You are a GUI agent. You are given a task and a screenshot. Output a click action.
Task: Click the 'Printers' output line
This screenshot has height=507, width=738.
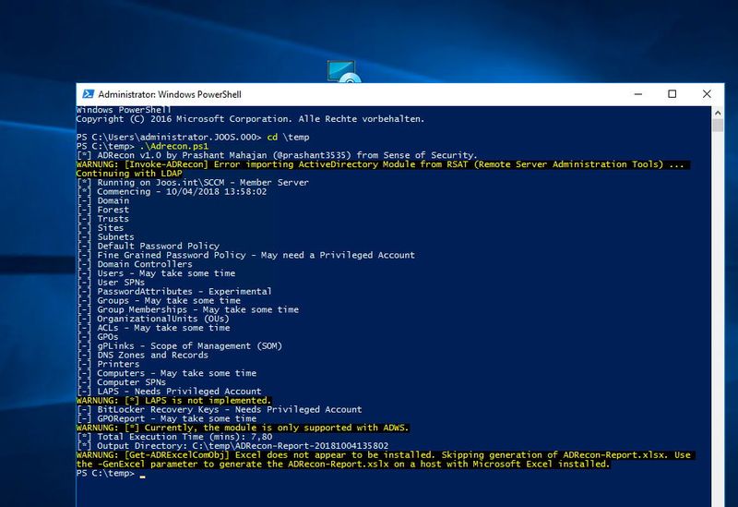[x=108, y=364]
